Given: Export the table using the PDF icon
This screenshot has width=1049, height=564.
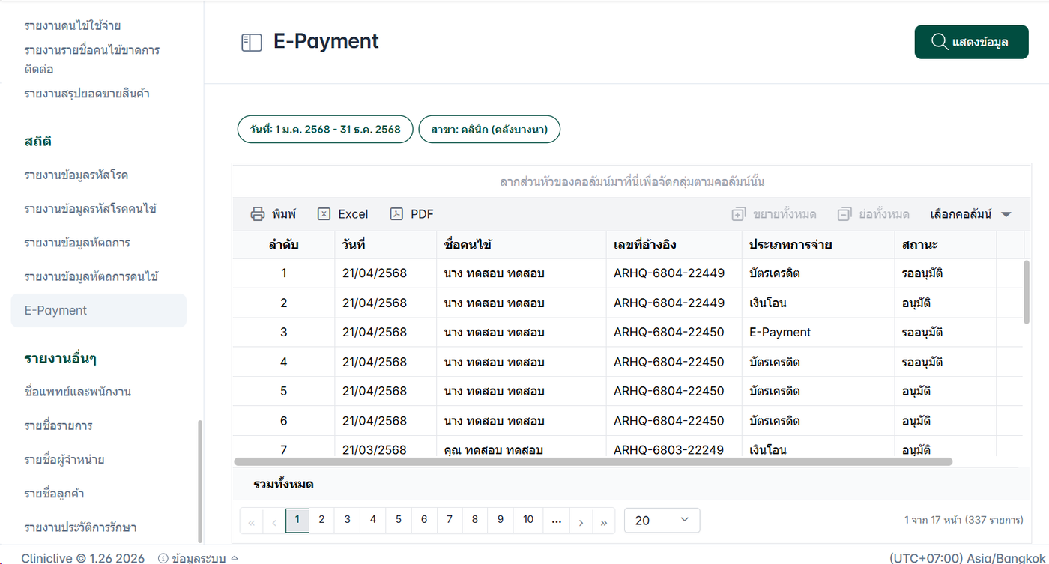Looking at the screenshot, I should (x=396, y=214).
